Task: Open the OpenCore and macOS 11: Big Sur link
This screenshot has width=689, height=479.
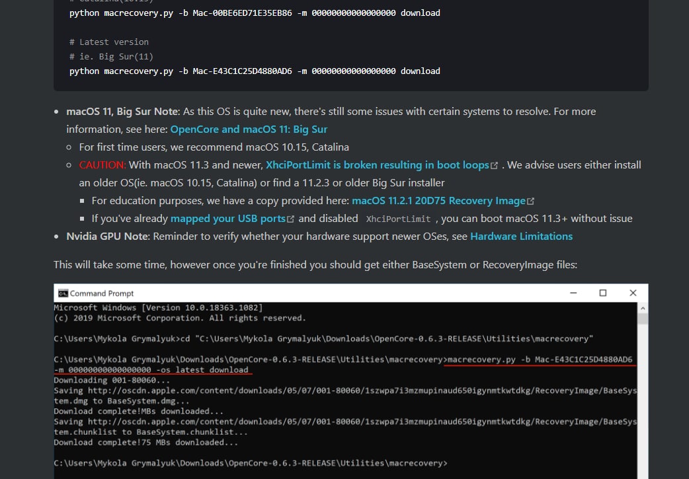Action: coord(249,129)
